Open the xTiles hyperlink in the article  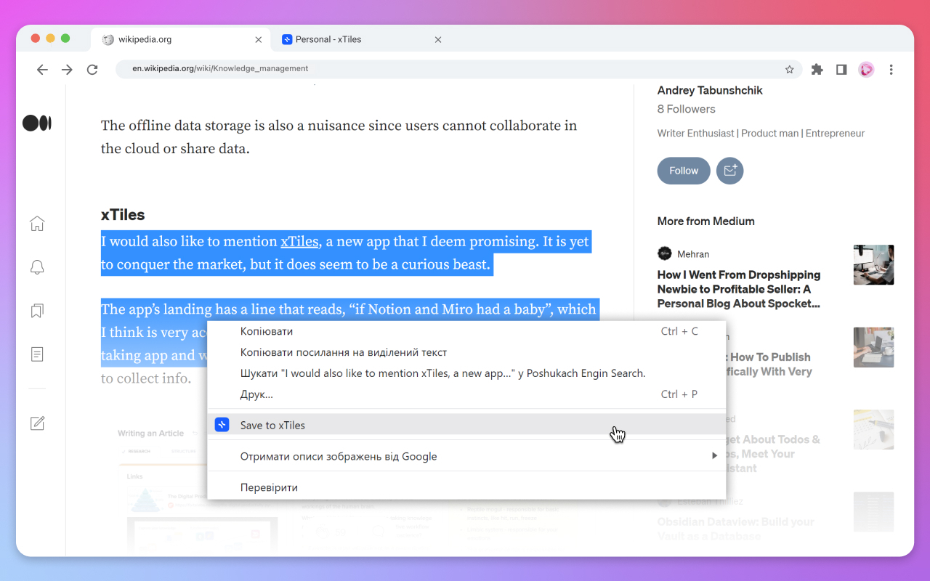(299, 241)
